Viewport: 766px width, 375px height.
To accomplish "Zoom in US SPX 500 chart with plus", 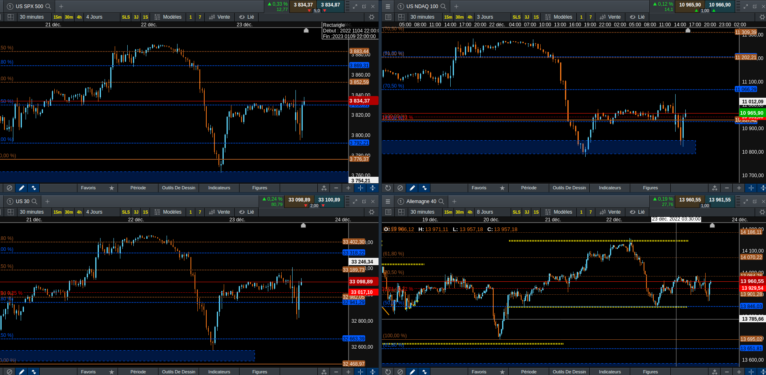I will point(348,188).
